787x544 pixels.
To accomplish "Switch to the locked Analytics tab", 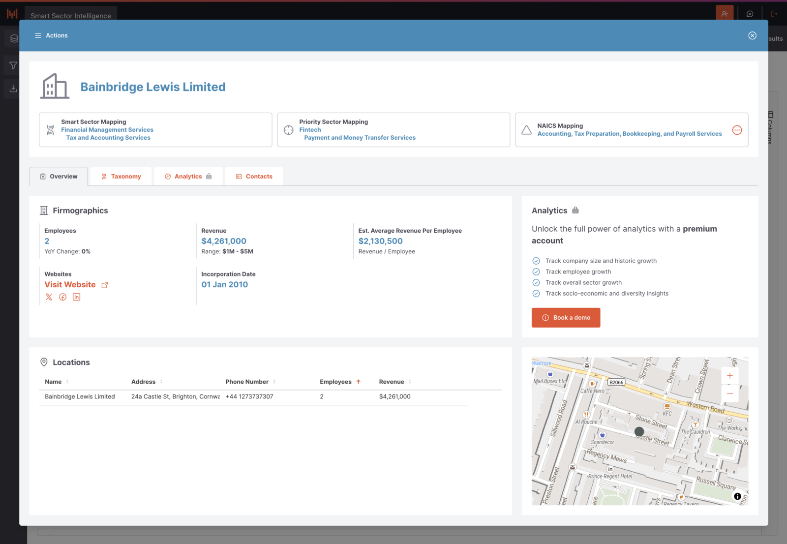I will click(188, 176).
